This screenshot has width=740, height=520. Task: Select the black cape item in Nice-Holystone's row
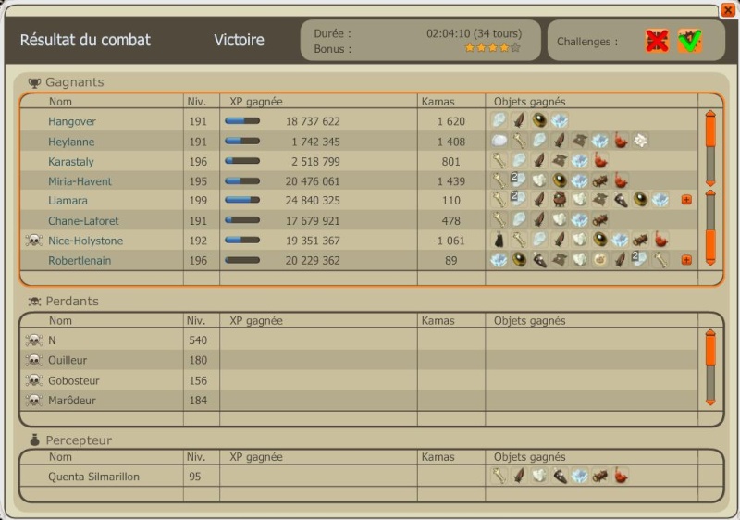499,240
